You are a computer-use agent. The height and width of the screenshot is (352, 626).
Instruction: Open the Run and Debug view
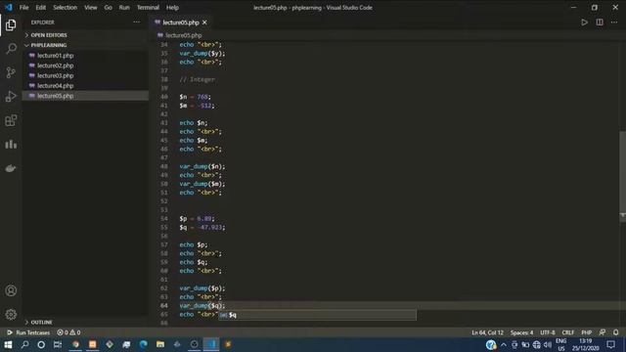coord(11,96)
